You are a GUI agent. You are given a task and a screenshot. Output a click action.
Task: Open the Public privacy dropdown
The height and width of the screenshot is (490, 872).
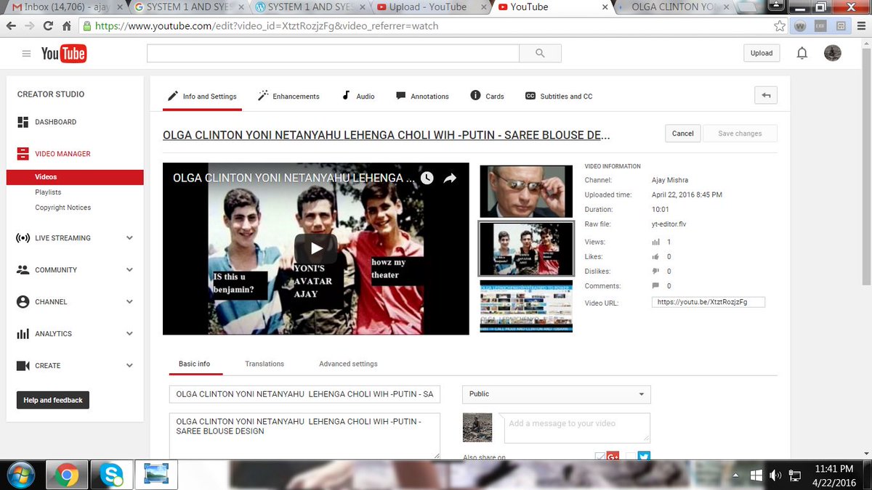(x=557, y=394)
